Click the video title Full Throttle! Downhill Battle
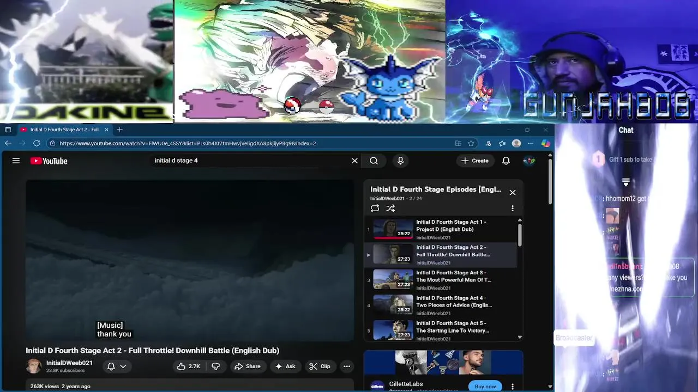Image resolution: width=698 pixels, height=392 pixels. point(152,351)
